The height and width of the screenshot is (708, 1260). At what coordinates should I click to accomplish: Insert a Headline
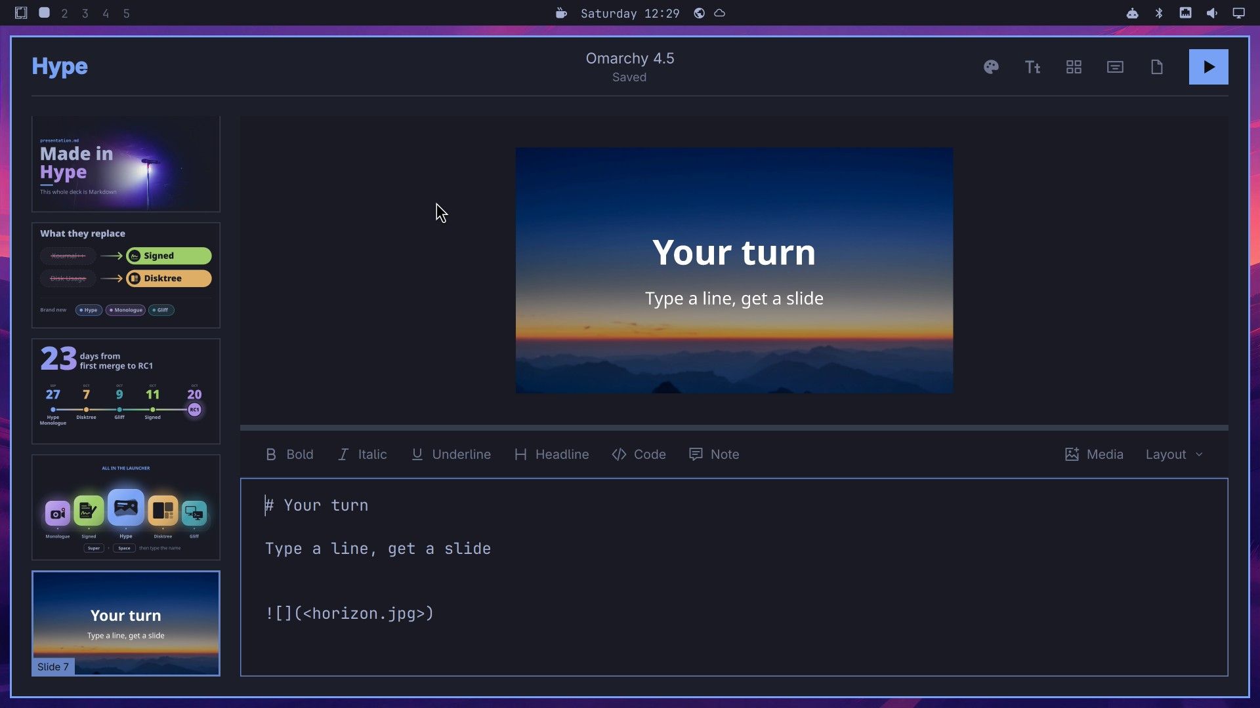coord(551,454)
